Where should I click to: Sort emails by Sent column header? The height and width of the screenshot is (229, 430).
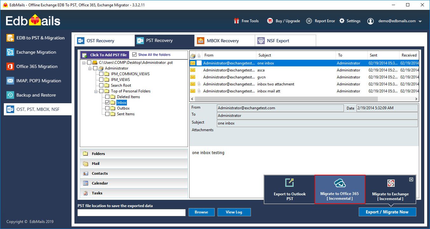pos(383,55)
